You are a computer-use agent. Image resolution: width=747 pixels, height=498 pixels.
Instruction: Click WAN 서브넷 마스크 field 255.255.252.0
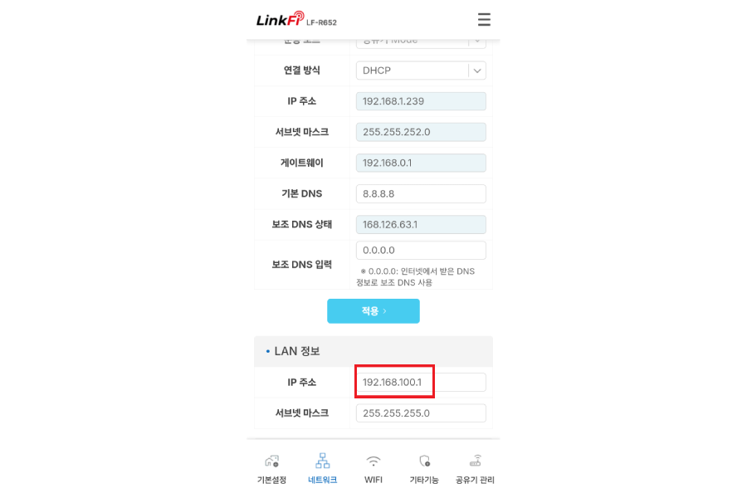421,132
